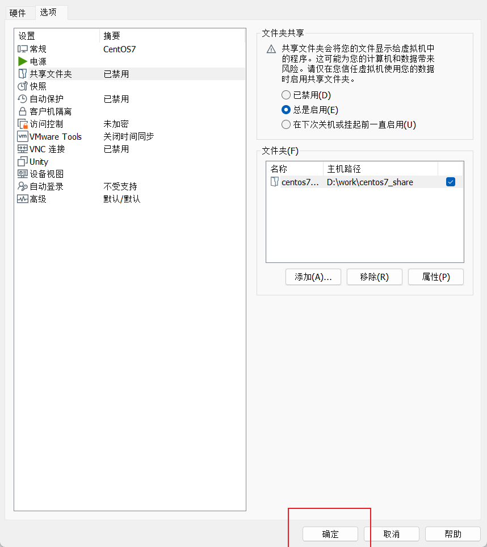The width and height of the screenshot is (487, 547).
Task: Click the 选项 options tab
Action: pyautogui.click(x=48, y=12)
